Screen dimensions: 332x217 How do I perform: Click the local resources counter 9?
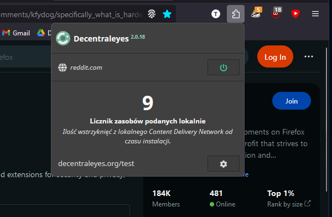[148, 103]
